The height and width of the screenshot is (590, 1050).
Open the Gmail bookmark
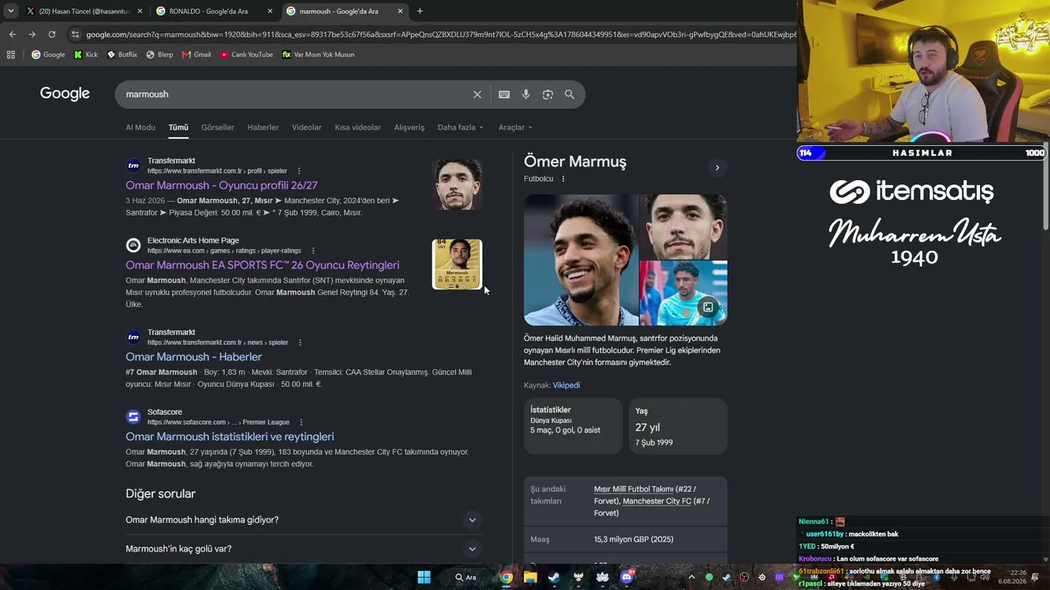click(x=196, y=55)
